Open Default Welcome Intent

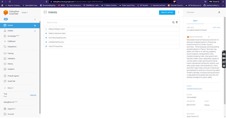pyautogui.click(x=112, y=33)
